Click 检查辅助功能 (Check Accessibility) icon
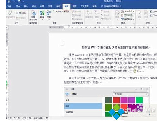 point(33,15)
